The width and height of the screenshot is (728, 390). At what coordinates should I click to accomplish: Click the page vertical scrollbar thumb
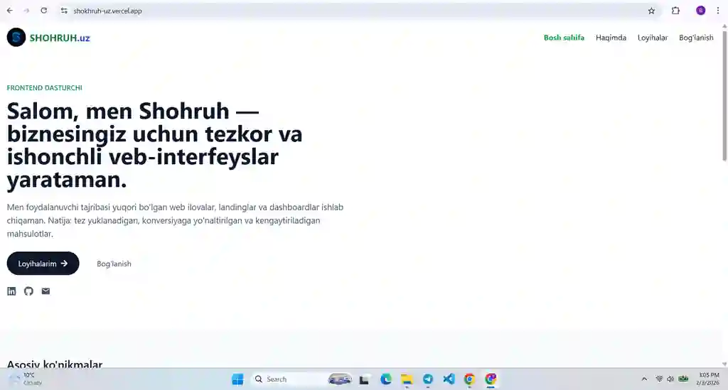tap(724, 95)
